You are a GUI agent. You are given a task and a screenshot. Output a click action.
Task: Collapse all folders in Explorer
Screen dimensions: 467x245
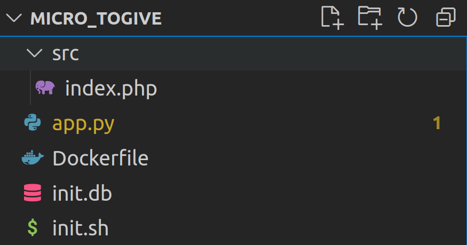click(x=446, y=18)
